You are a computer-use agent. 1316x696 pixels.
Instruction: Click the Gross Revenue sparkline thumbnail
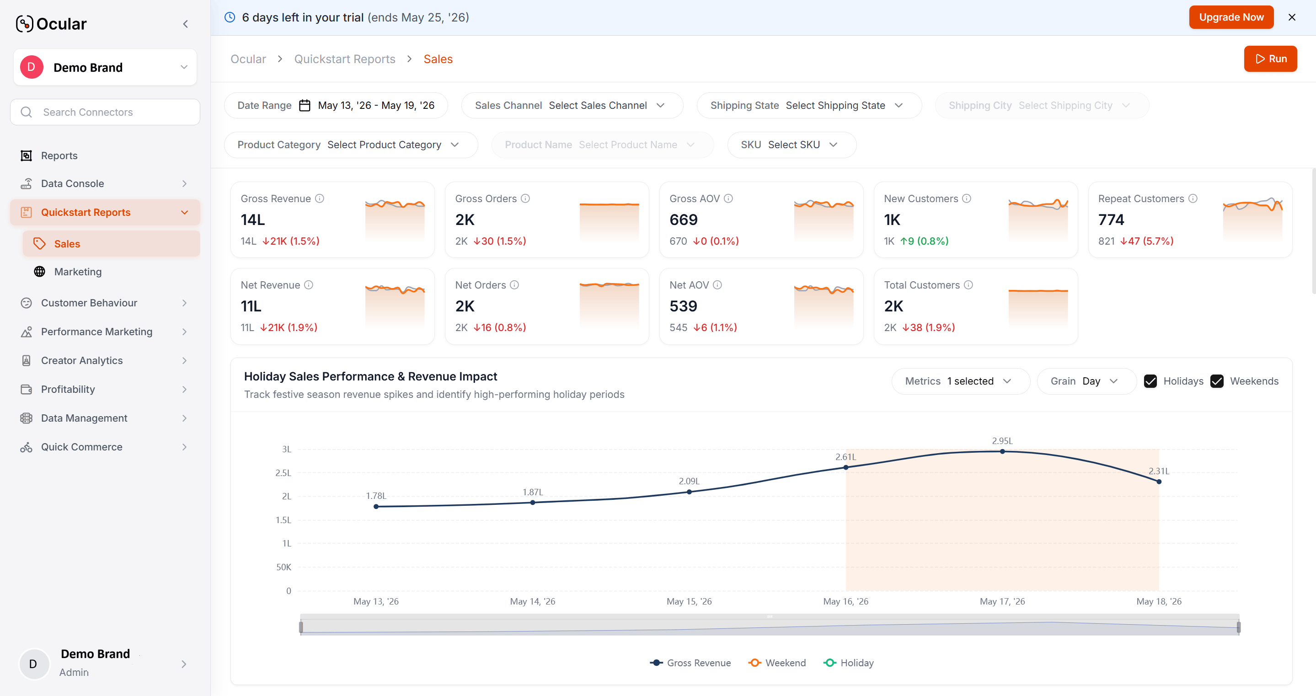coord(395,220)
